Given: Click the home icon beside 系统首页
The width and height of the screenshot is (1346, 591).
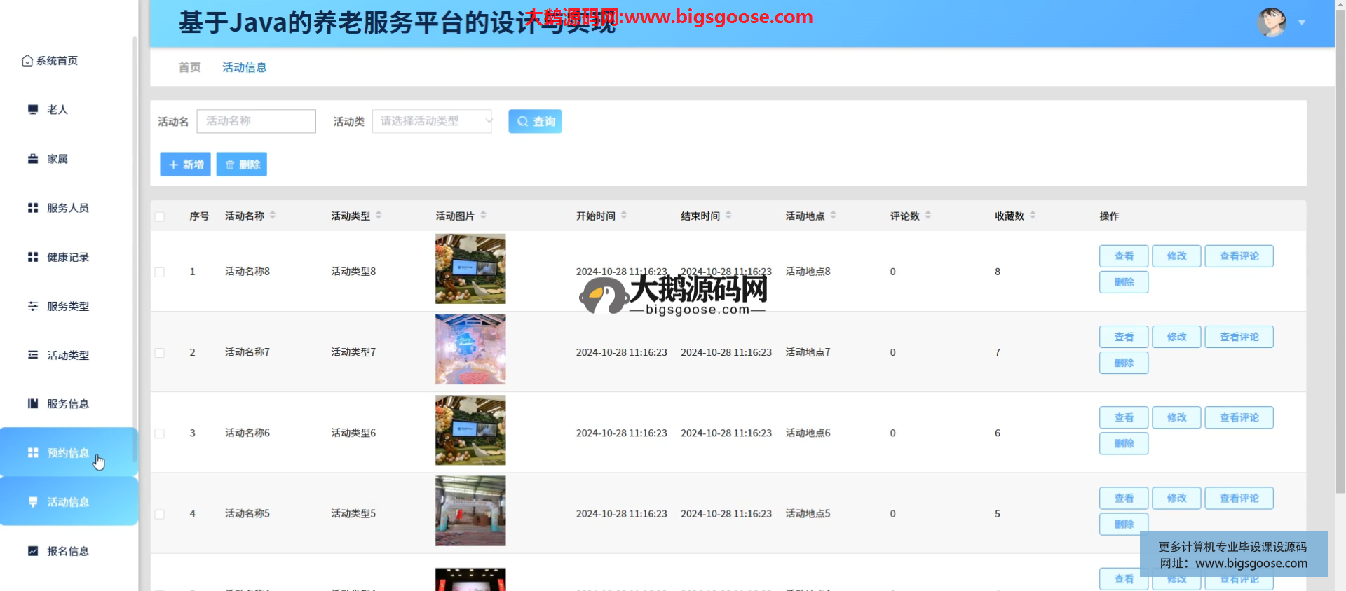Looking at the screenshot, I should click(x=27, y=61).
